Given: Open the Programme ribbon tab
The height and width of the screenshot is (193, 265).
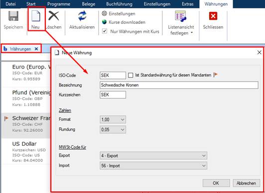Looking at the screenshot, I should coord(59,4).
